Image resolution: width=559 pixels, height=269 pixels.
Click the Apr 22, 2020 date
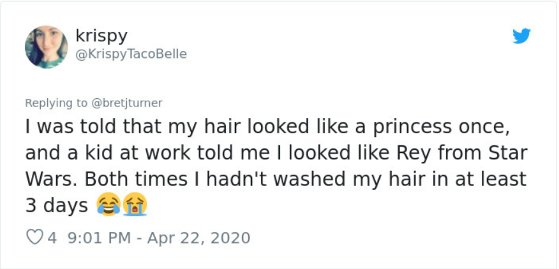click(x=198, y=238)
